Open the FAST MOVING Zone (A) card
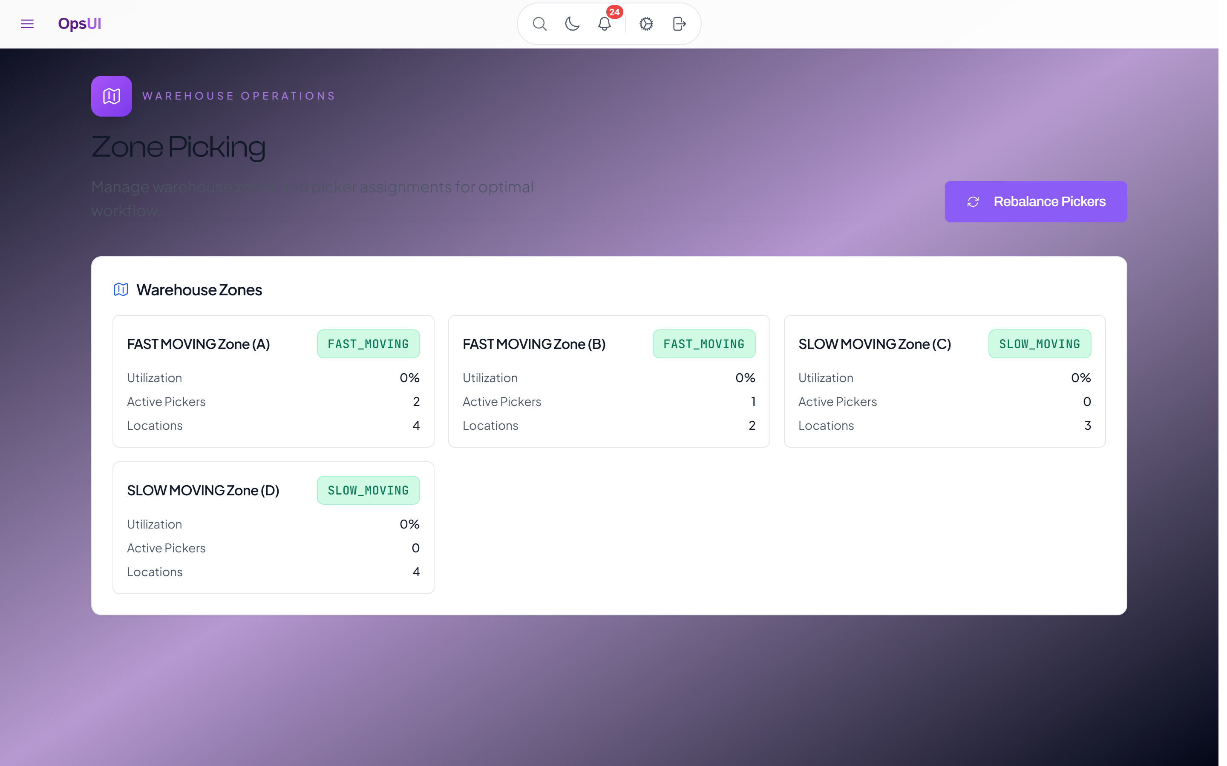The image size is (1227, 766). pos(273,381)
